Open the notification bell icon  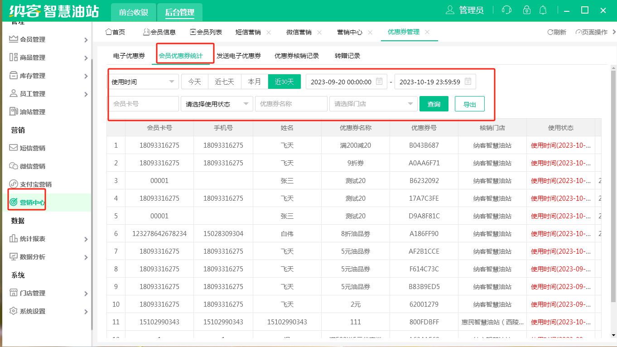pos(543,10)
